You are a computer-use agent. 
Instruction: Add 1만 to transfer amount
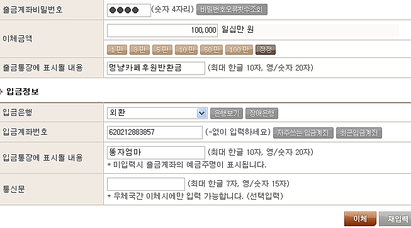(117, 50)
